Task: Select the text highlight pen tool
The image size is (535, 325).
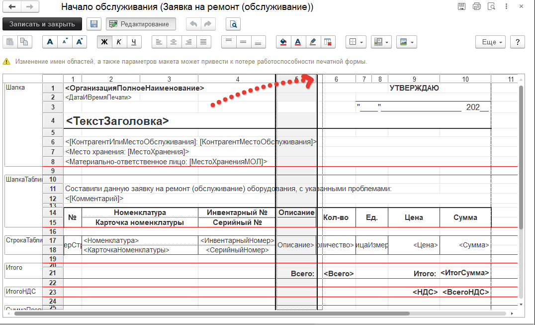Action: [312, 42]
